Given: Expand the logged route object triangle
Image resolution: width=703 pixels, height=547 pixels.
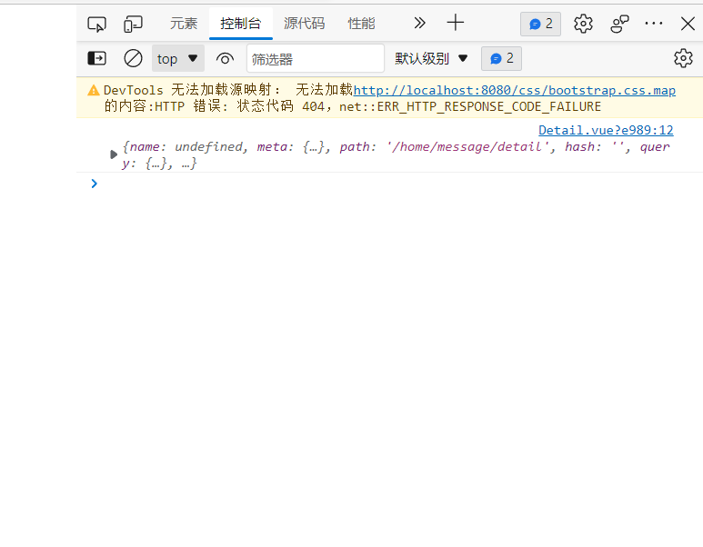Looking at the screenshot, I should point(114,154).
